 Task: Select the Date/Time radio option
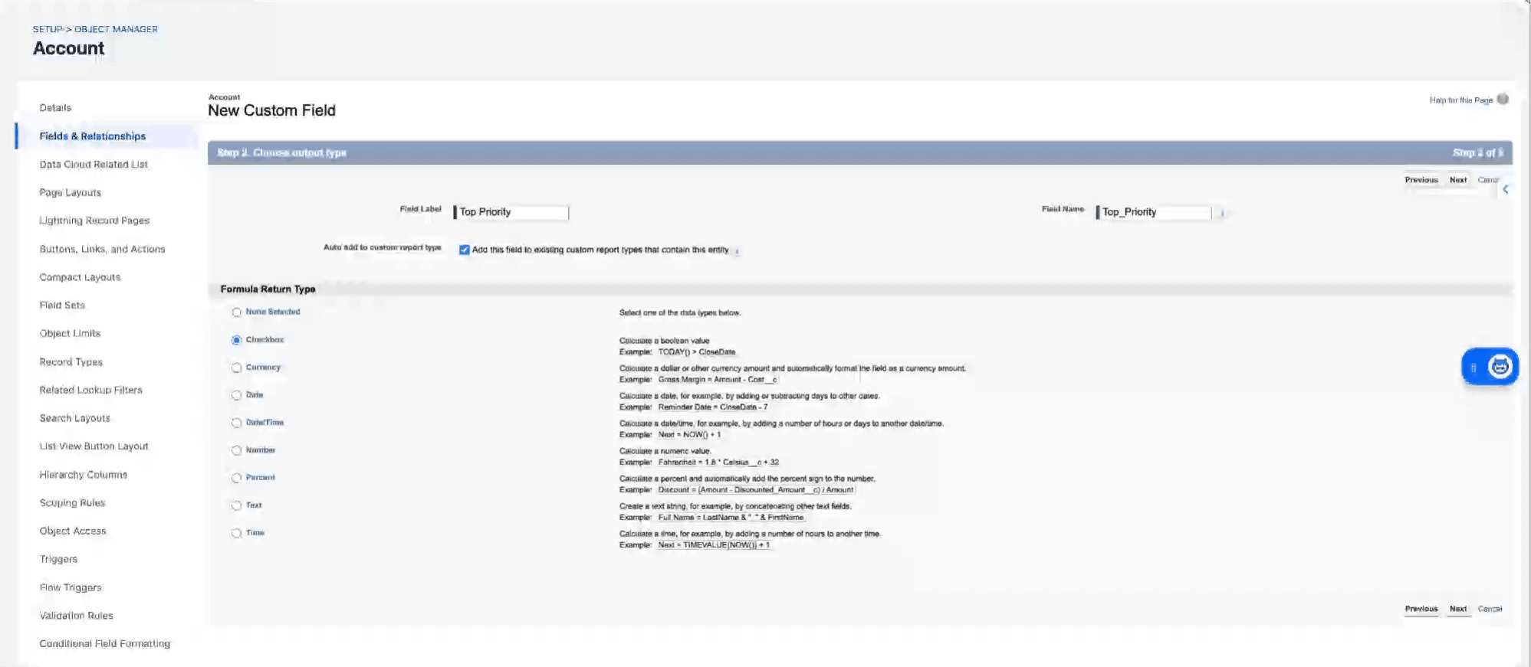click(236, 423)
